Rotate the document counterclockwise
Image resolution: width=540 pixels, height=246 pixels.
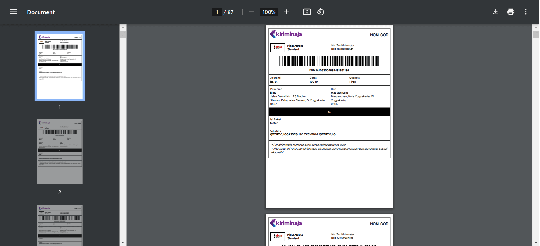pos(321,12)
